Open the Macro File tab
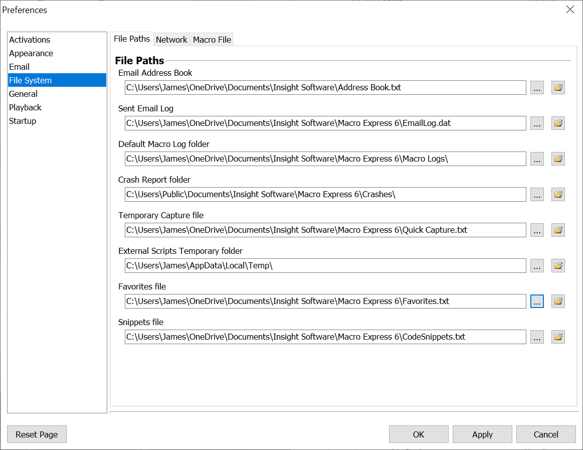Screen dimensions: 583x450 (x=212, y=40)
